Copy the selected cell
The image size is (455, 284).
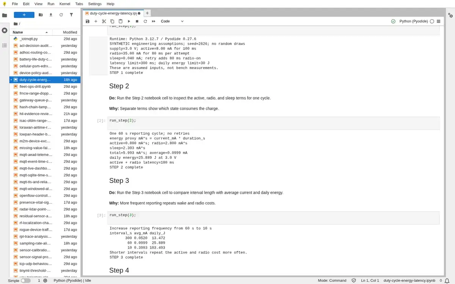112,21
